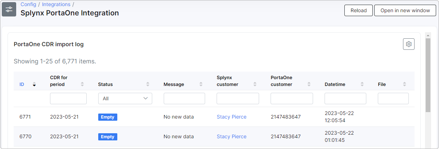
Task: Open Stacy Pierce link in row 6770
Action: pyautogui.click(x=231, y=136)
